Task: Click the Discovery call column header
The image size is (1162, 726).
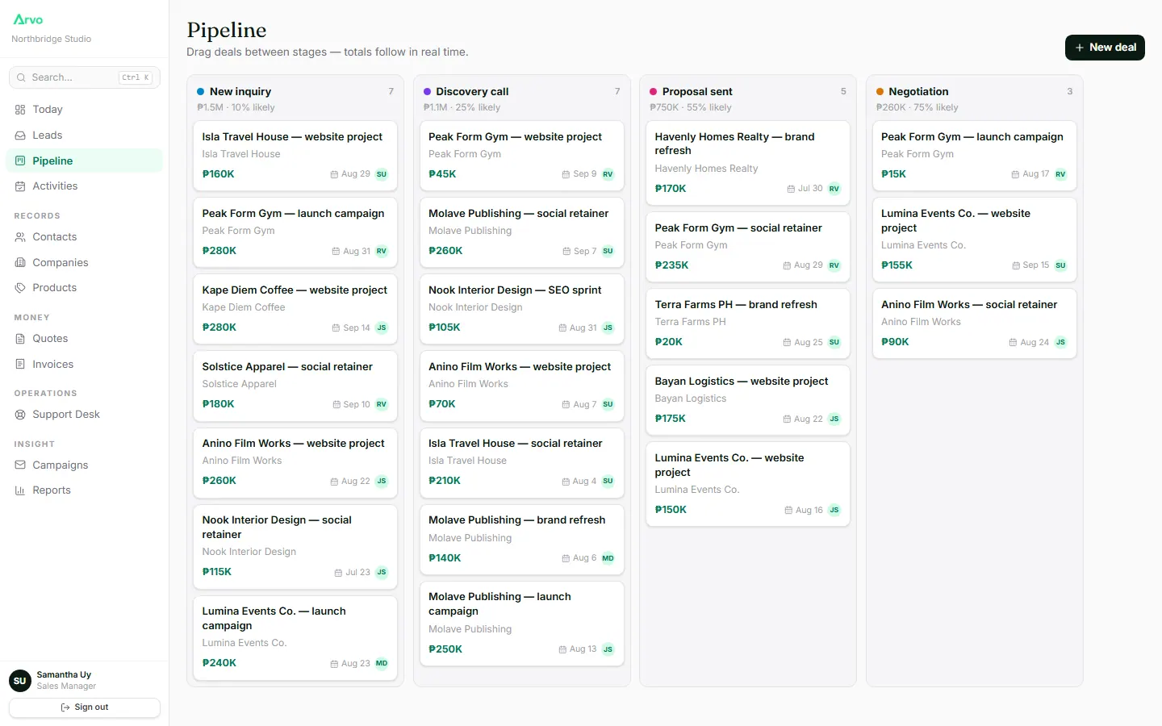Action: click(x=521, y=98)
